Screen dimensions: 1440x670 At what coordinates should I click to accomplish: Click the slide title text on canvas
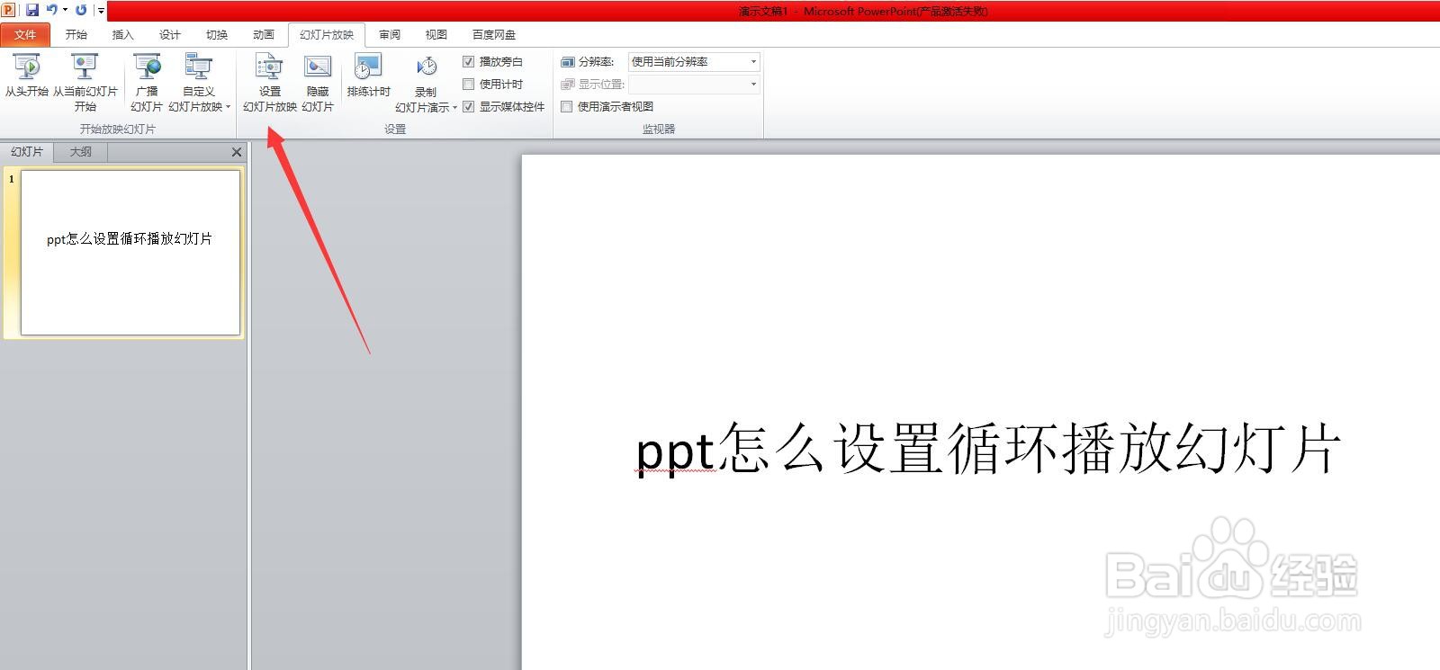coord(988,448)
